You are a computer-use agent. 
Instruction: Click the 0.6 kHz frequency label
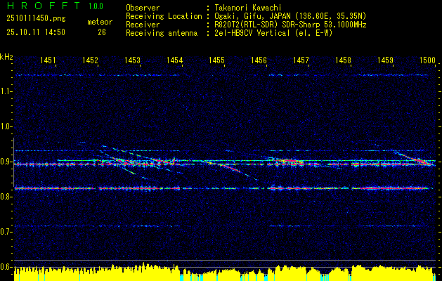tap(6, 267)
